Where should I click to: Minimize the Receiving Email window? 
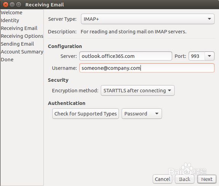pos(12,5)
